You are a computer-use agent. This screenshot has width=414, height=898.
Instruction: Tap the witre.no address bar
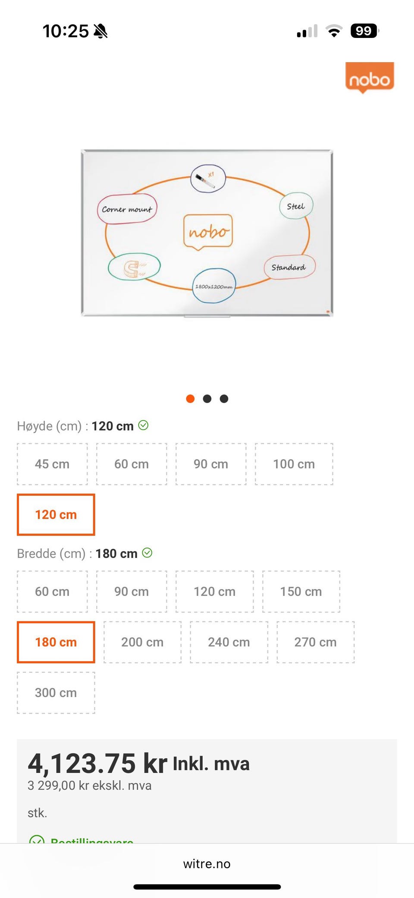click(x=207, y=864)
